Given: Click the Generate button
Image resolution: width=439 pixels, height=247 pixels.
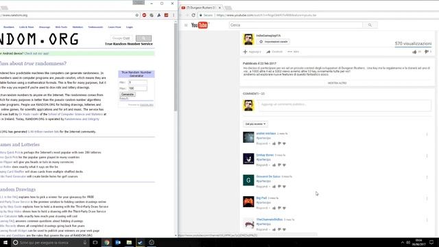Looking at the screenshot, I should coord(128,95).
